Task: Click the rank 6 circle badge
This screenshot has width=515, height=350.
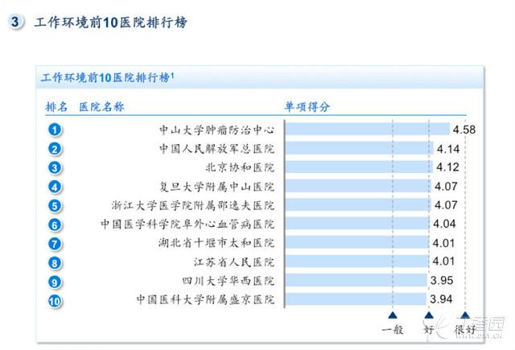Action: pos(55,225)
